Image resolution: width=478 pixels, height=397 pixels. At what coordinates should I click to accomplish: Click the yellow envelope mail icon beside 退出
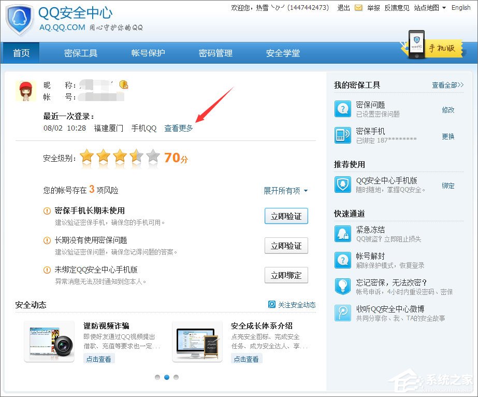tap(358, 8)
